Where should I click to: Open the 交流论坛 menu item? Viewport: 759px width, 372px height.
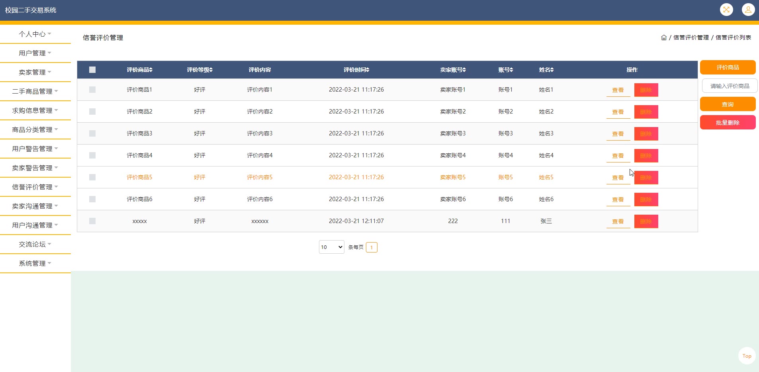(35, 244)
